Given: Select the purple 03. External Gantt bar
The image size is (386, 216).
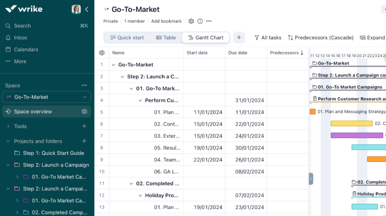Looking at the screenshot, I should click(x=357, y=135).
